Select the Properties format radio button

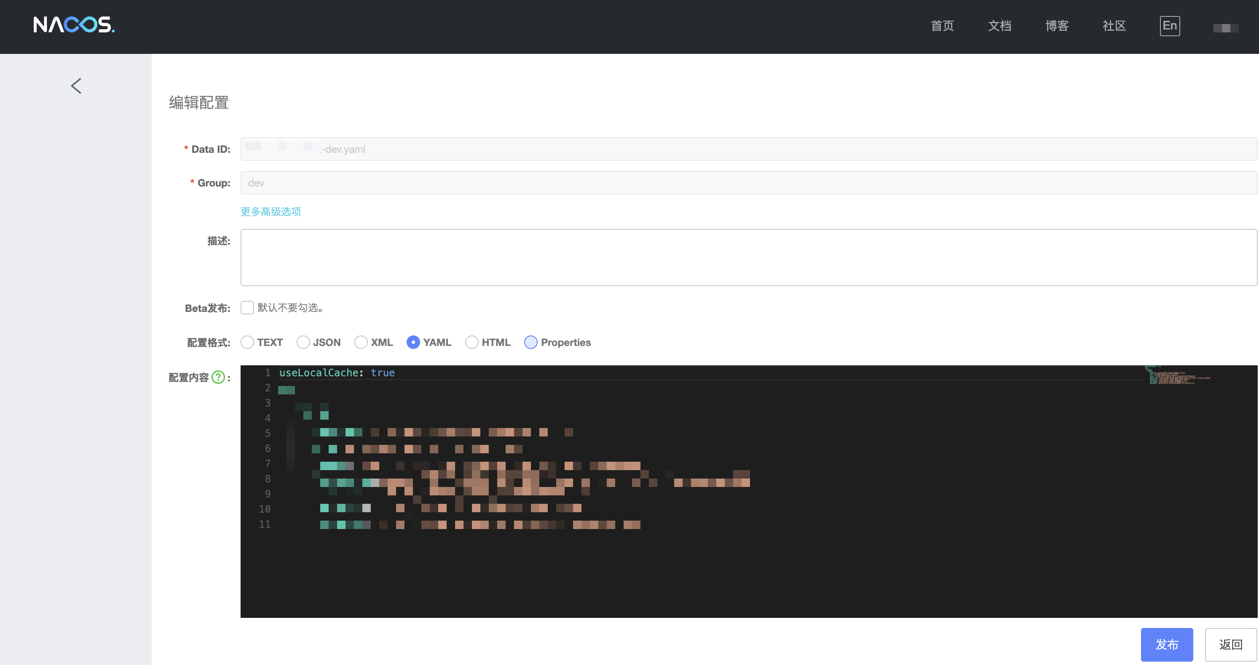pos(531,342)
